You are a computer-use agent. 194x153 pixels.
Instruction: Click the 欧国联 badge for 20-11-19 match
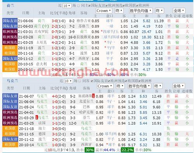pos(10,48)
